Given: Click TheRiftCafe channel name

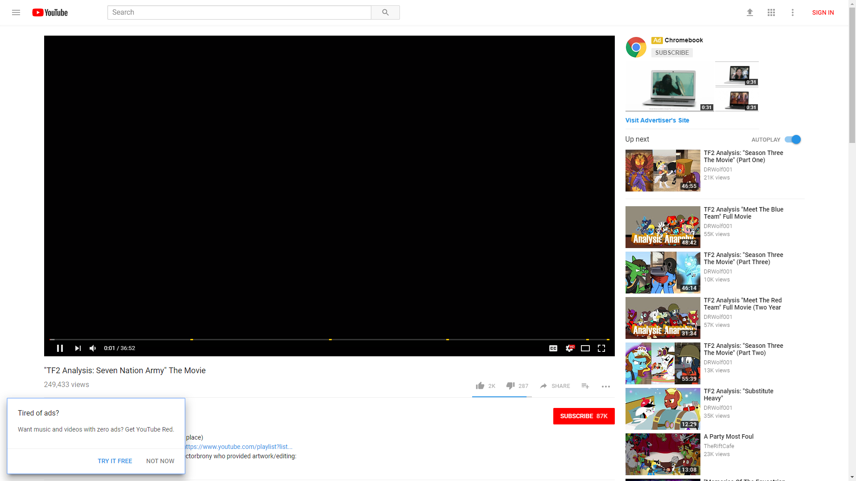Looking at the screenshot, I should coord(719,446).
